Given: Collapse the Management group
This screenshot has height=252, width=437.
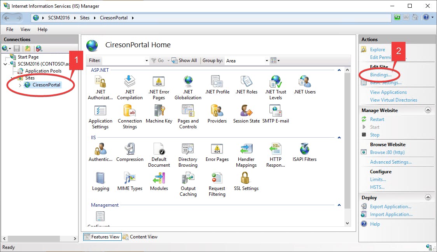Looking at the screenshot, I should coord(339,205).
